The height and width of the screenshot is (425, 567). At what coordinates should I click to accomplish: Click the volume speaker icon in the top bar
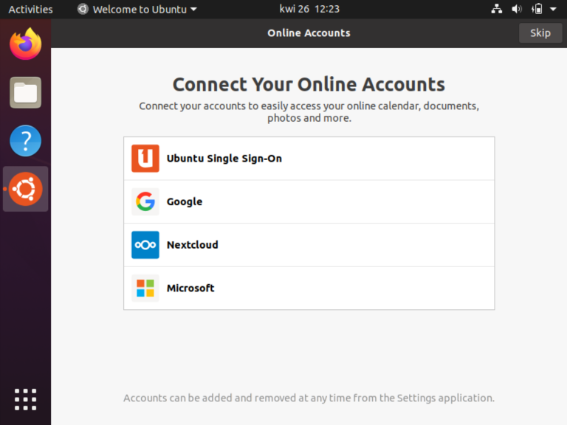(x=516, y=9)
